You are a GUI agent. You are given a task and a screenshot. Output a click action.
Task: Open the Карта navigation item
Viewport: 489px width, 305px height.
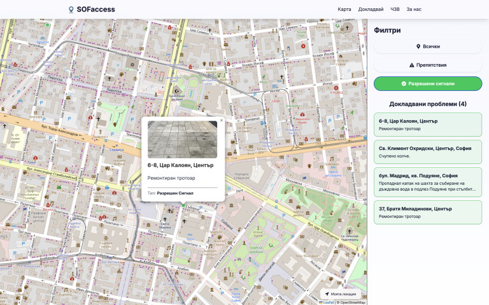[x=344, y=10]
